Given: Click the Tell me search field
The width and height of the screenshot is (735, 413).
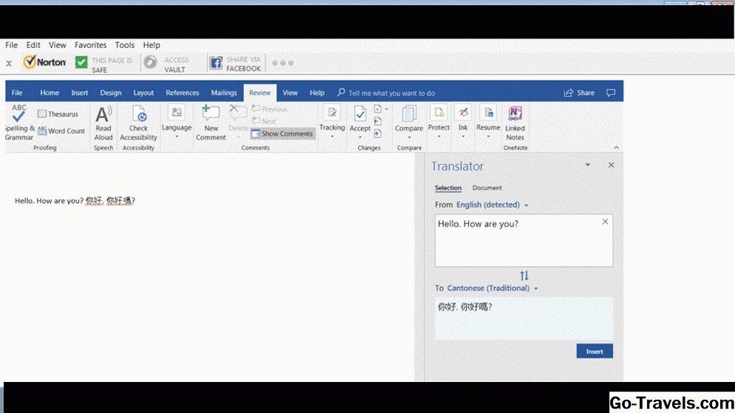Looking at the screenshot, I should pyautogui.click(x=392, y=93).
